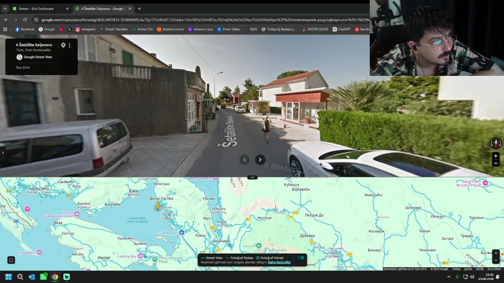Open the Prime Video bookmark

point(228,29)
